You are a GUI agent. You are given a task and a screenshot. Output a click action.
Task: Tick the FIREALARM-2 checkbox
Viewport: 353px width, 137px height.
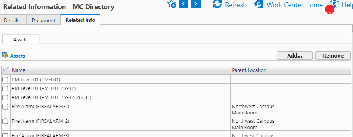5,121
